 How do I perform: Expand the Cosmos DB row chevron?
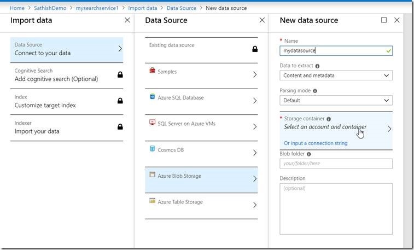pyautogui.click(x=255, y=153)
